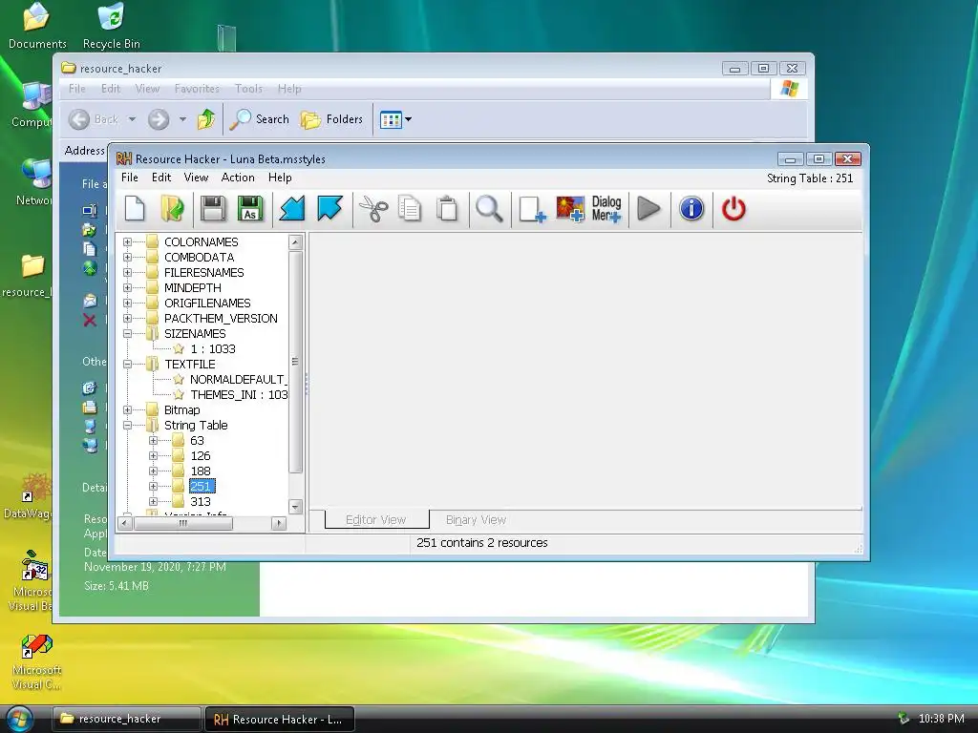The width and height of the screenshot is (978, 733).
Task: Click Search button in explorer toolbar
Action: [x=259, y=119]
